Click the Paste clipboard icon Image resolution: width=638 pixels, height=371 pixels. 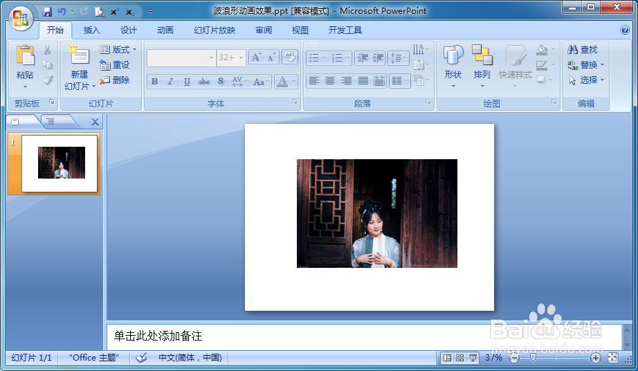[x=25, y=55]
